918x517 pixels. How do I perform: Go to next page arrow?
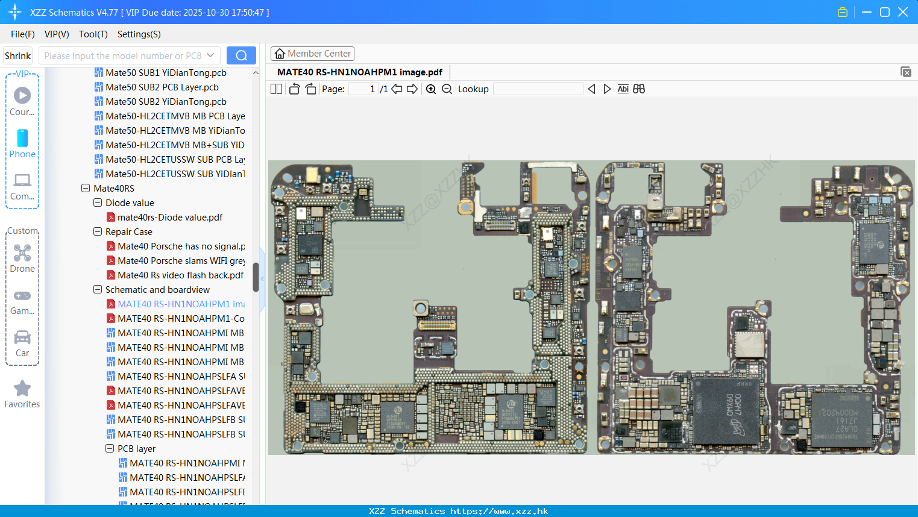412,89
